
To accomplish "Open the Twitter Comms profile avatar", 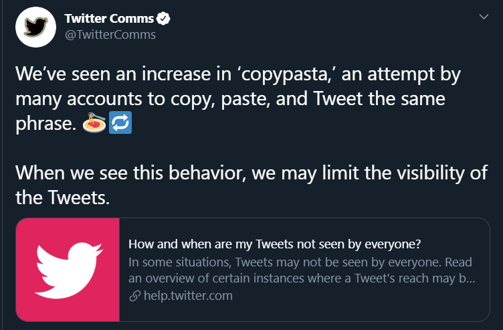I will [35, 27].
